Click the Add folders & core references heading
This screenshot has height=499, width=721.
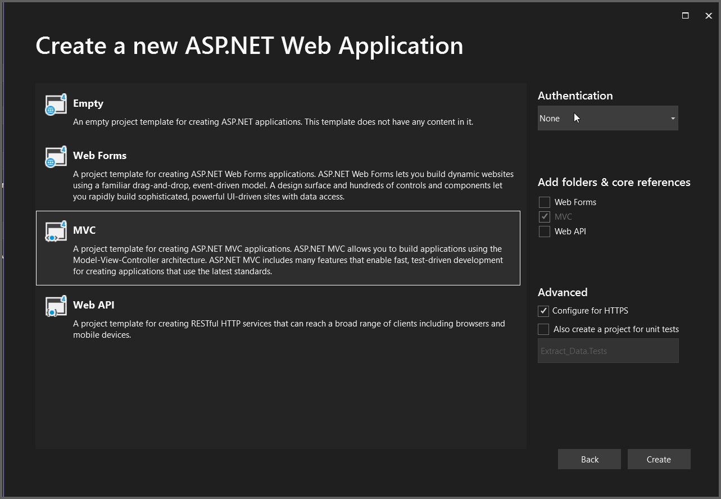click(614, 182)
